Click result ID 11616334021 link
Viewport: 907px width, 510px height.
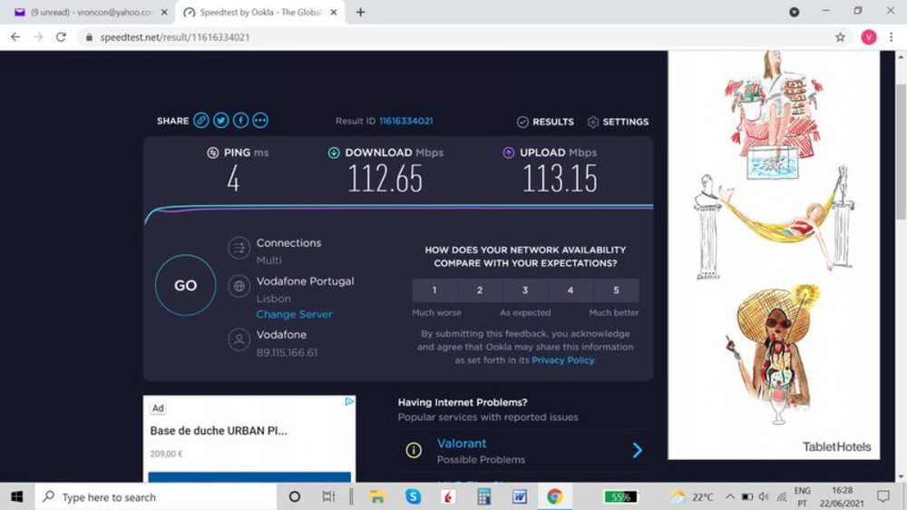pyautogui.click(x=406, y=121)
